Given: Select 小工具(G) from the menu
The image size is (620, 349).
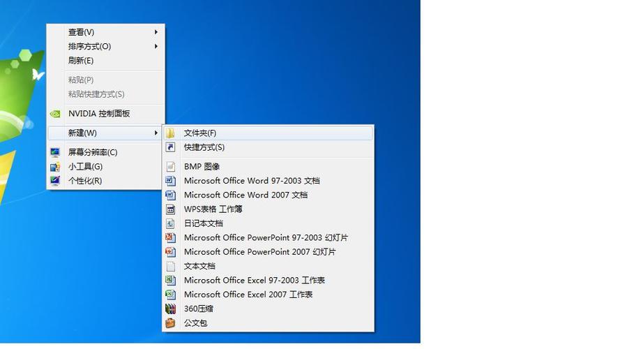Looking at the screenshot, I should 105,167.
